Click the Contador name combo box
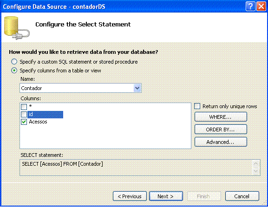The image size is (268, 207). pos(80,88)
